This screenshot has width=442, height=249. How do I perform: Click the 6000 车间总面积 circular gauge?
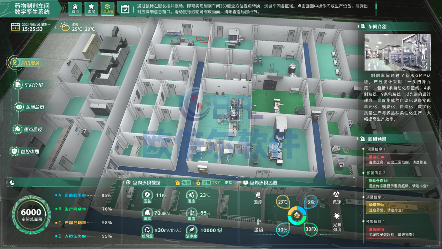point(31,215)
